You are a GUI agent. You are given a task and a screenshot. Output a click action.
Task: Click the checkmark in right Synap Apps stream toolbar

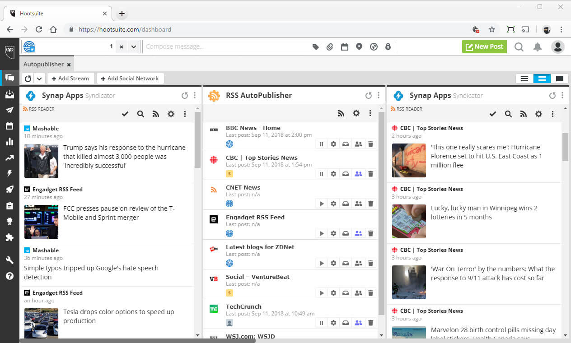click(x=493, y=114)
